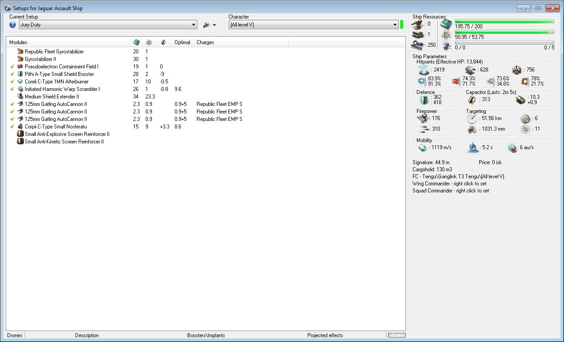
Task: Click the explosive resistance icon showing 78%
Action: (x=525, y=81)
